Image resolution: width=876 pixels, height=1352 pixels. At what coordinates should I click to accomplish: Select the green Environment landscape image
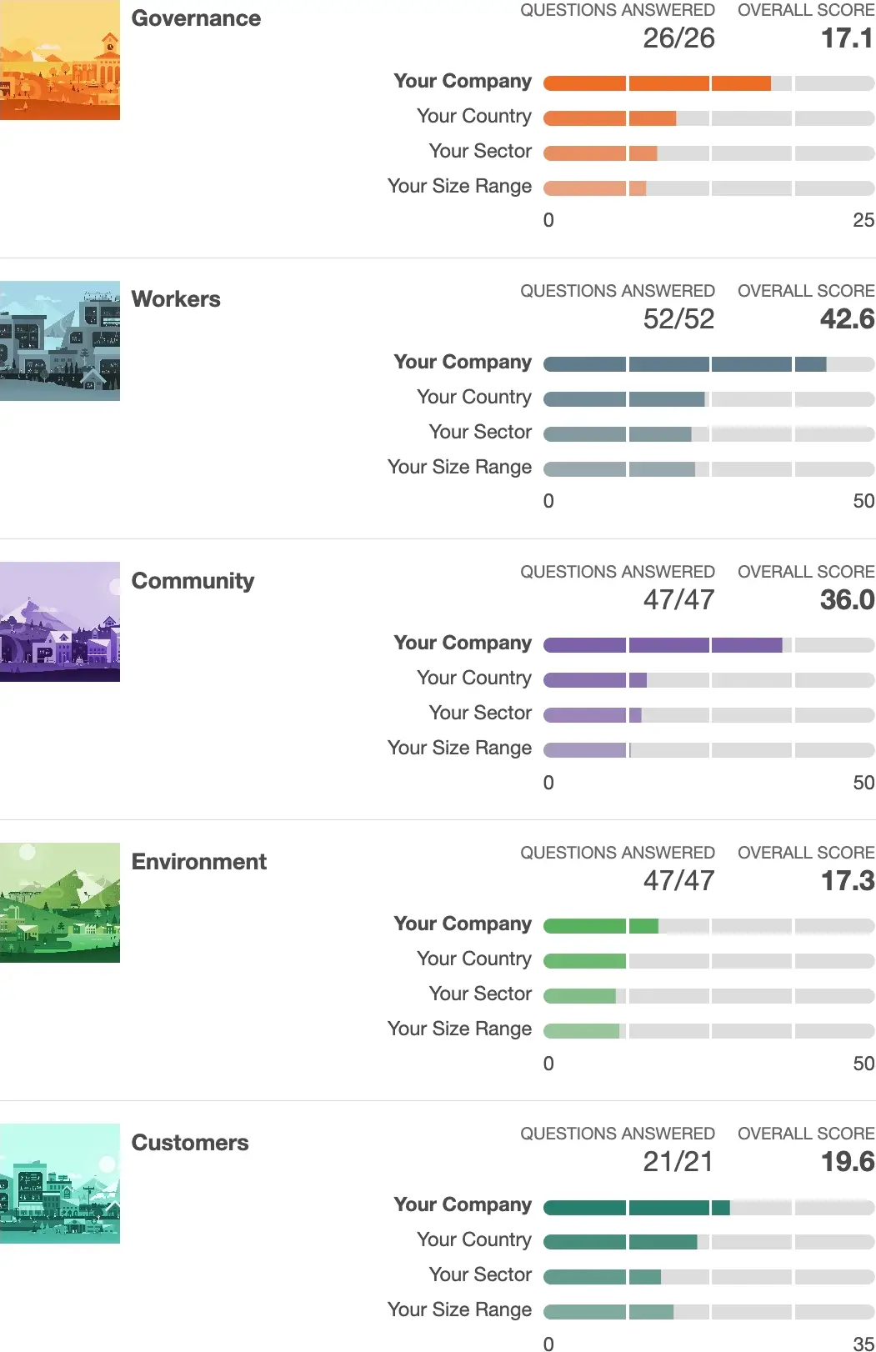pos(60,903)
